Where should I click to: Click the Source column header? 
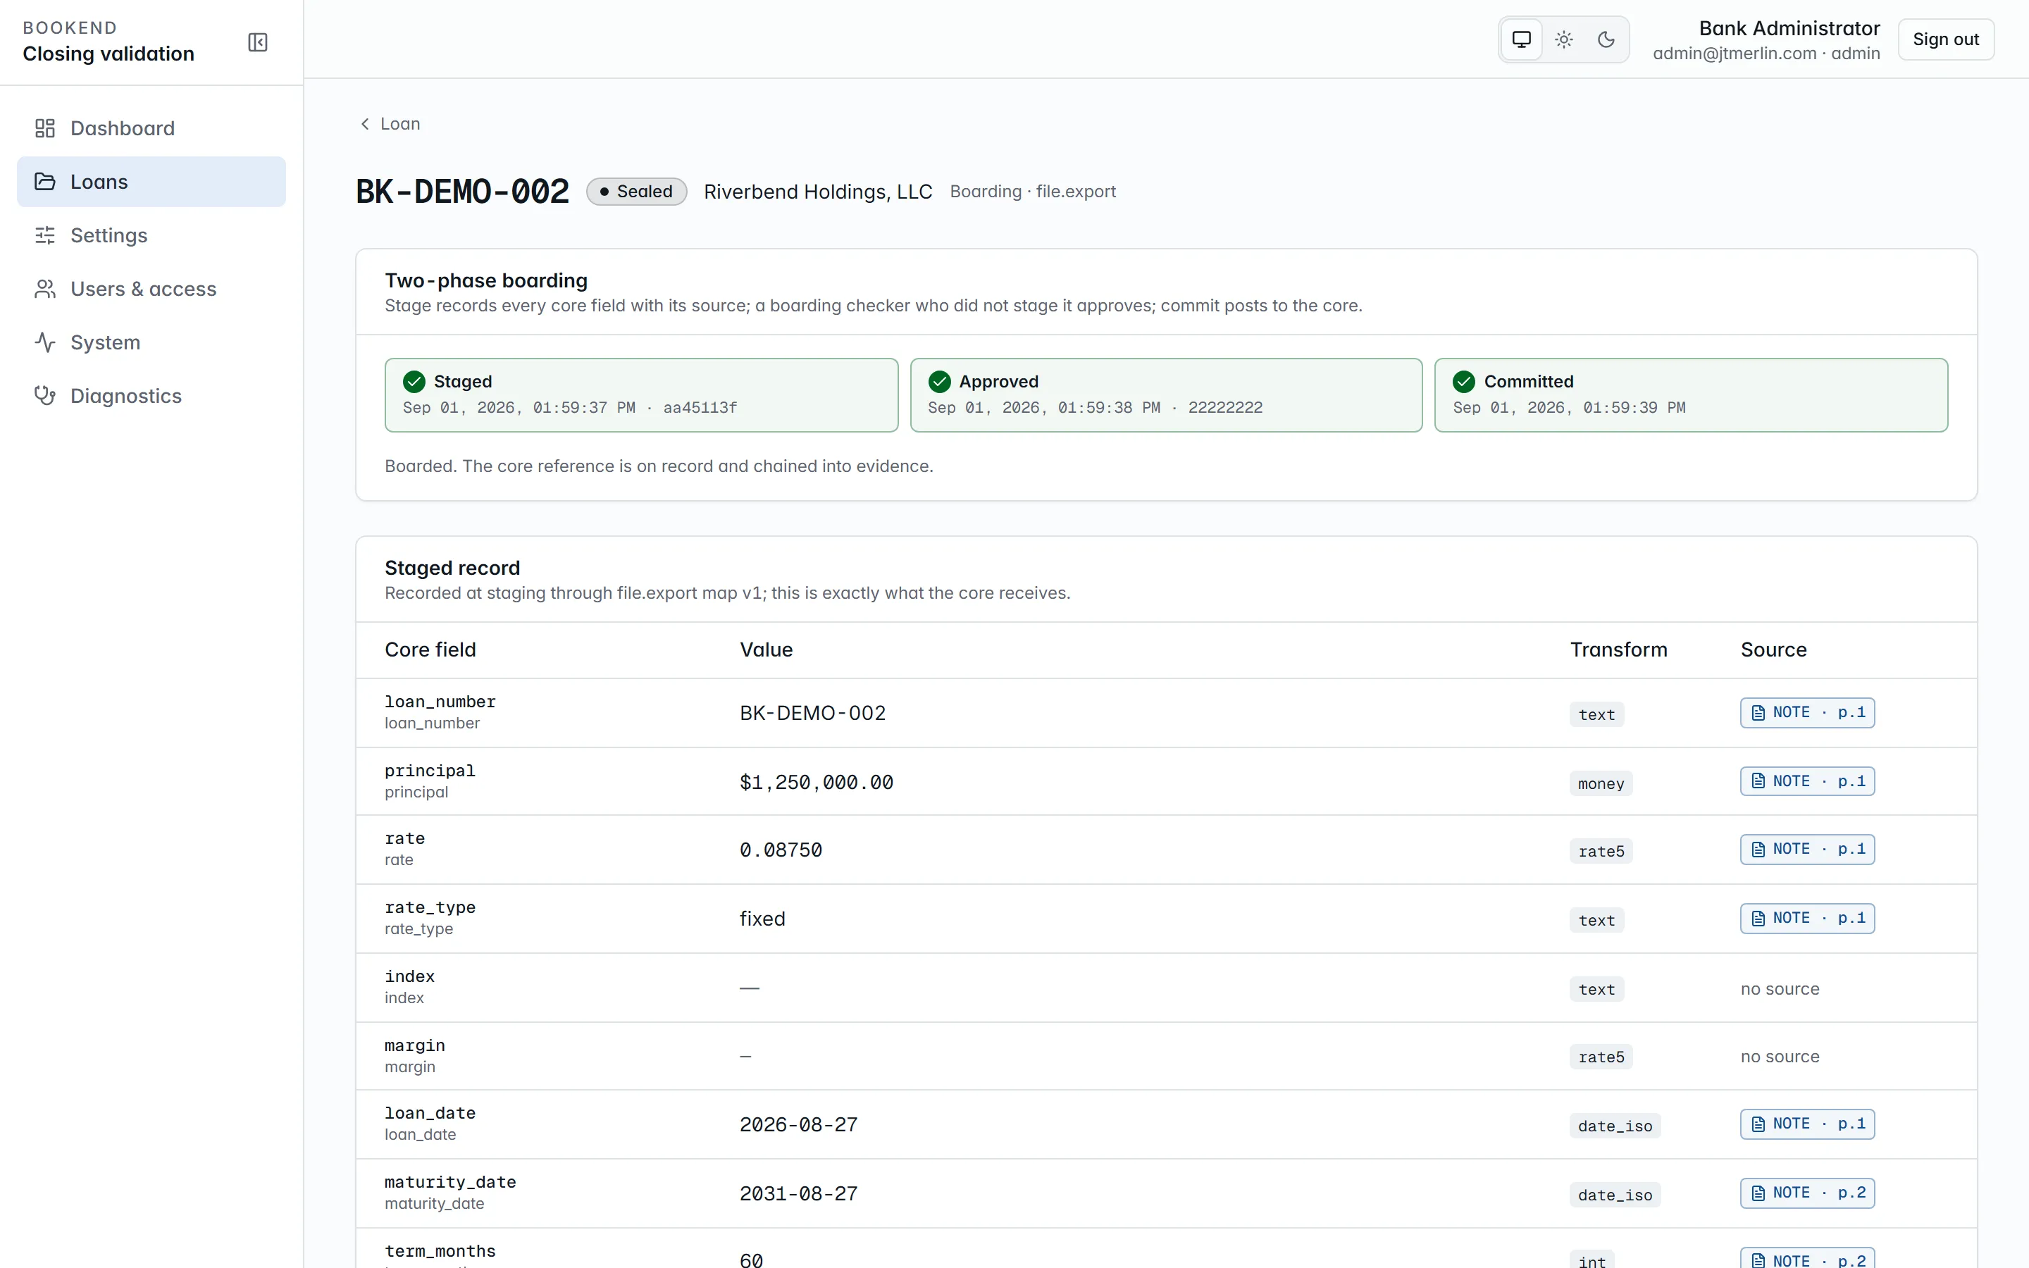[1773, 650]
